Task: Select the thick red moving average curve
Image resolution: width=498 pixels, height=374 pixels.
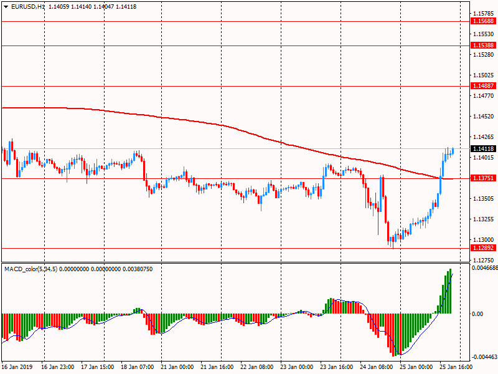Action: click(222, 126)
